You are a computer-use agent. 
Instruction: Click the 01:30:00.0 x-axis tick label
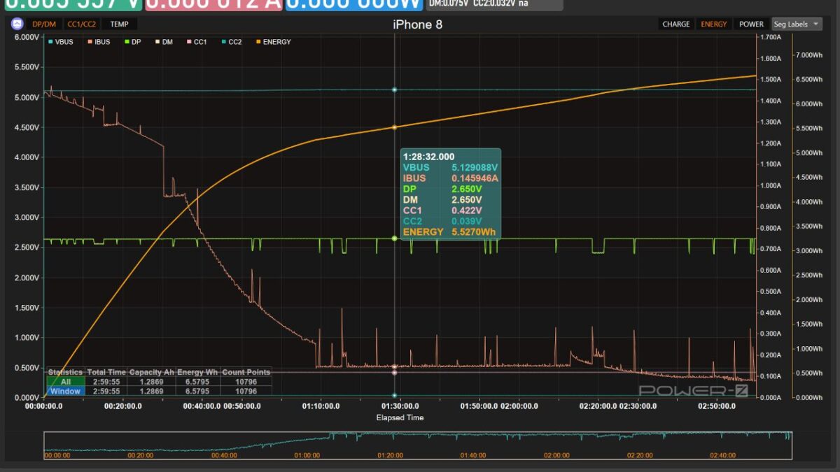click(x=400, y=406)
